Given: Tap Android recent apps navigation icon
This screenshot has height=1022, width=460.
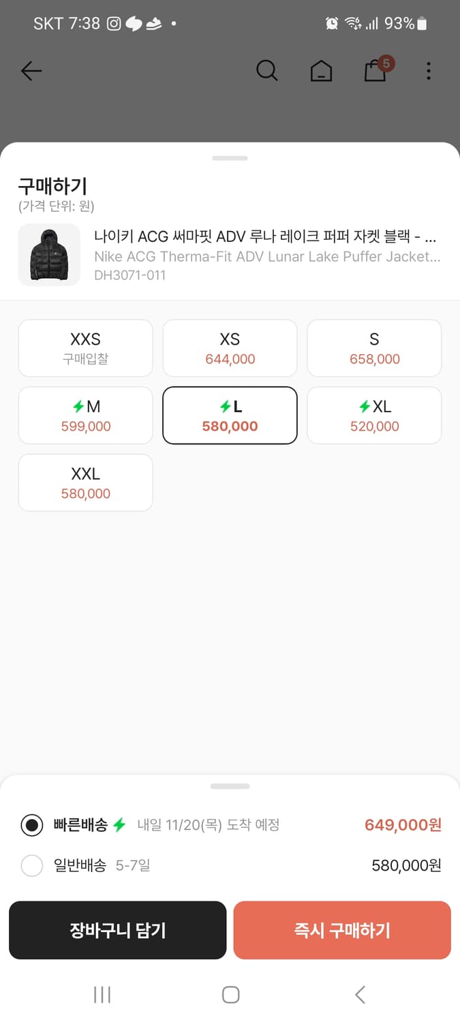Looking at the screenshot, I should click(x=102, y=995).
